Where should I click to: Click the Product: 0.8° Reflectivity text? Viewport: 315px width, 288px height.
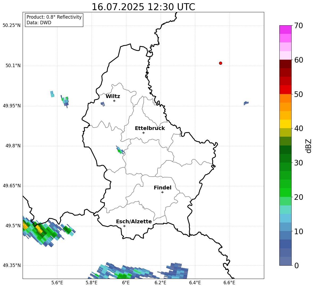pyautogui.click(x=54, y=17)
